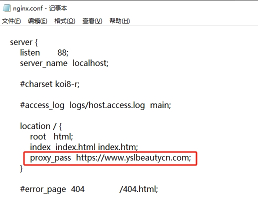Viewport: 258px width, 198px height.
Task: Click the 'listen' keyword
Action: pos(30,52)
